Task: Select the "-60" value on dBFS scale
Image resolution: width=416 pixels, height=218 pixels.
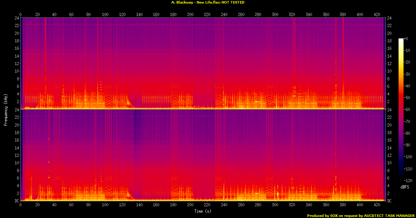Action: coord(407,110)
